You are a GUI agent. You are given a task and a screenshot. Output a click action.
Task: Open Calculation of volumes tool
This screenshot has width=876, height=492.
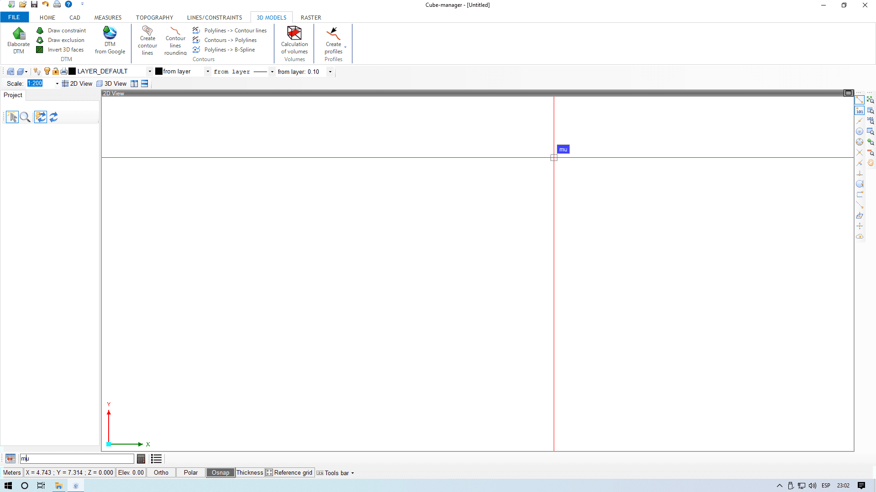pyautogui.click(x=294, y=33)
